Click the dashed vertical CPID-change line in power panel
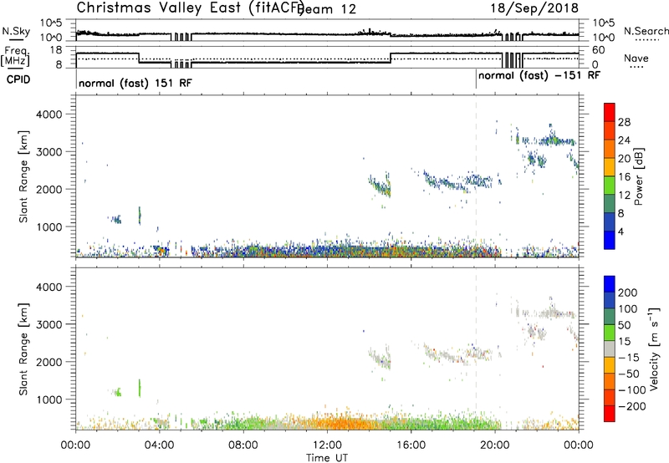The height and width of the screenshot is (463, 669). pos(476,176)
